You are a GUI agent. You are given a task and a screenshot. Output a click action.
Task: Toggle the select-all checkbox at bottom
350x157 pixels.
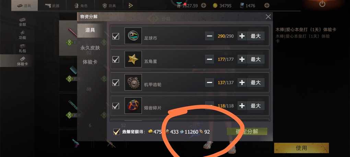117,132
